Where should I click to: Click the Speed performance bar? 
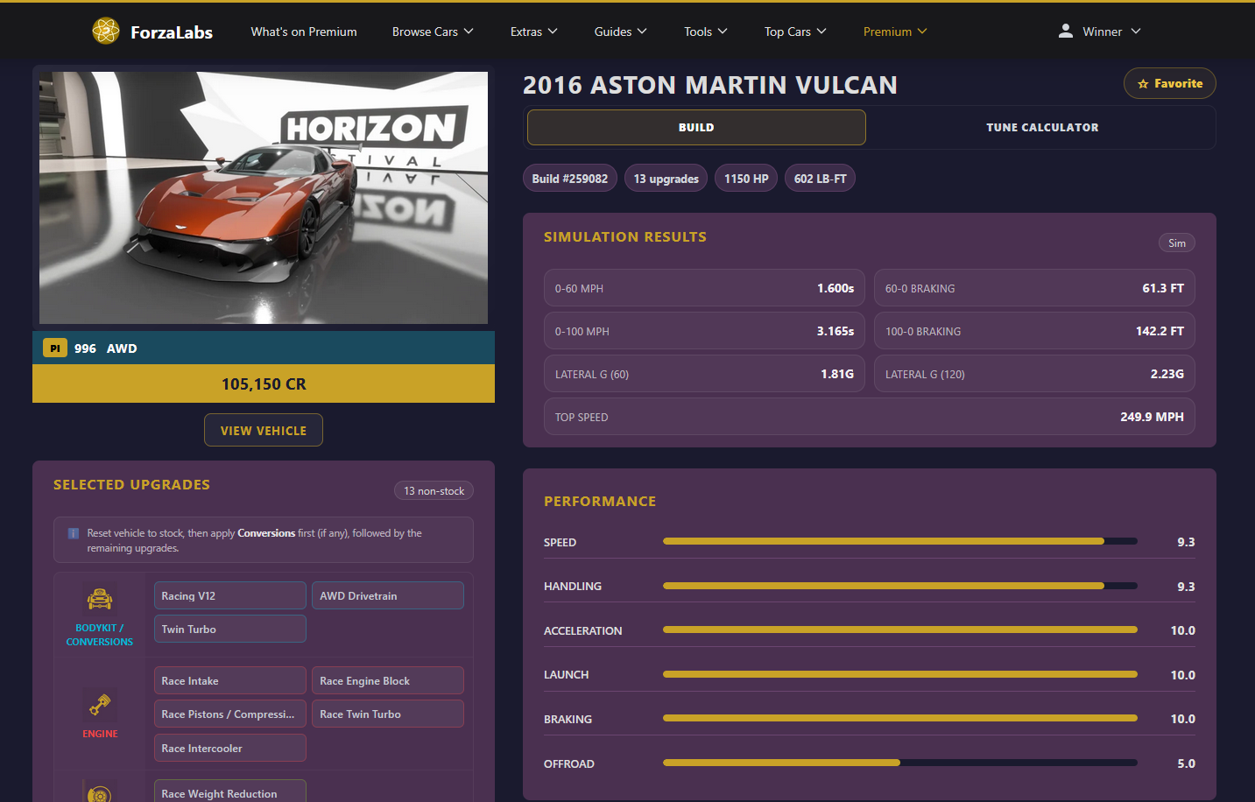click(x=900, y=541)
